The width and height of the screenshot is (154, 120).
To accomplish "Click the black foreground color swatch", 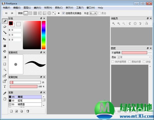I will click(11, 23).
